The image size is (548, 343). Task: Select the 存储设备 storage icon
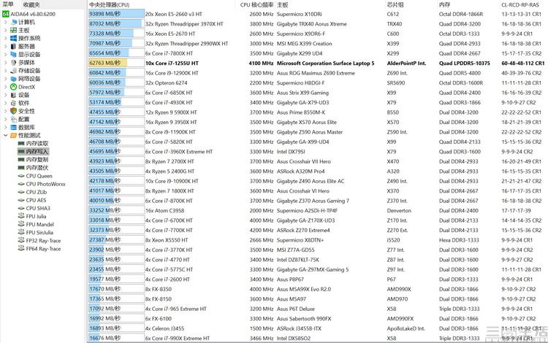14,71
